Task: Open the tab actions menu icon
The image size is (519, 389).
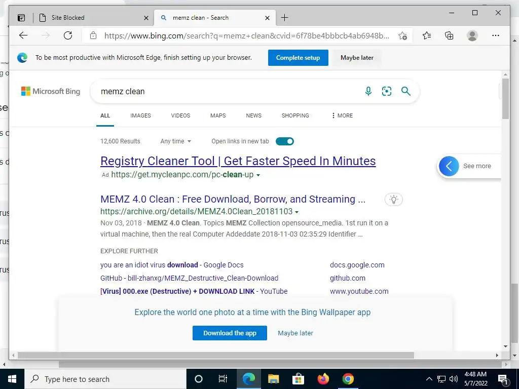Action: click(21, 18)
